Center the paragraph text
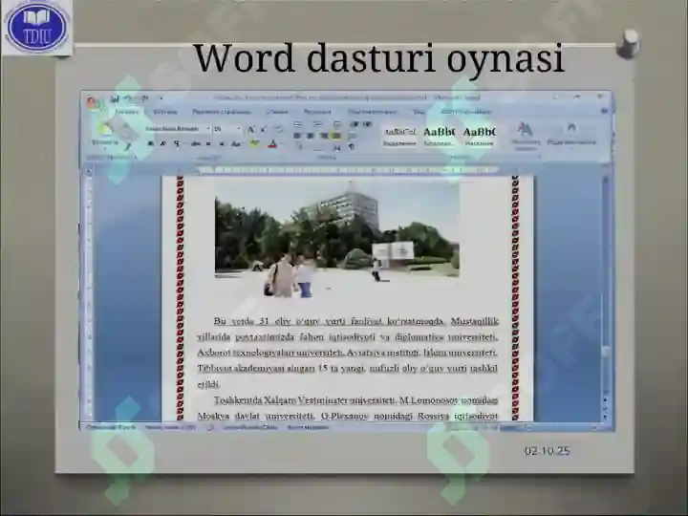 point(311,136)
